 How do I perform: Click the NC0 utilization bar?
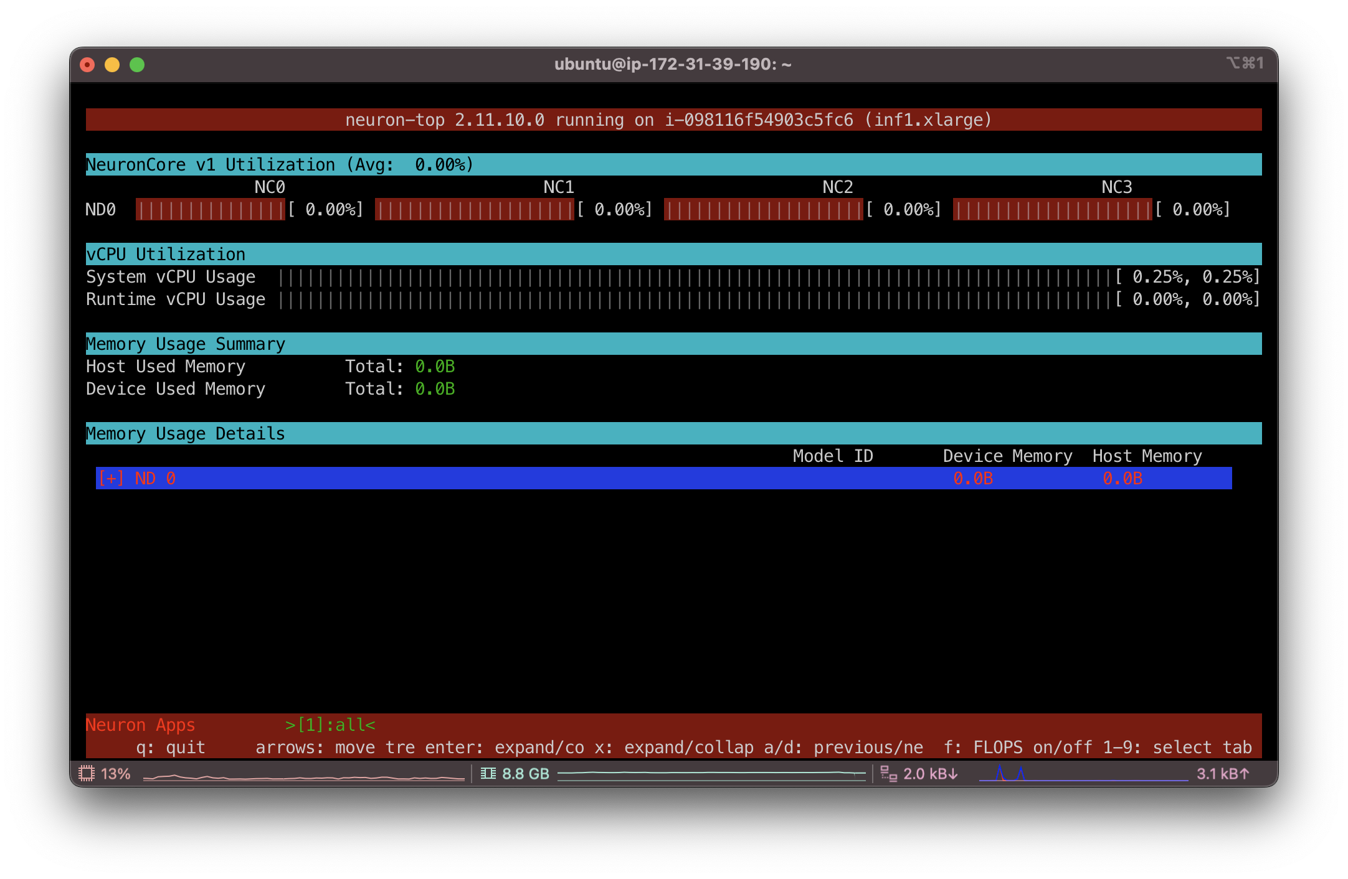point(211,210)
